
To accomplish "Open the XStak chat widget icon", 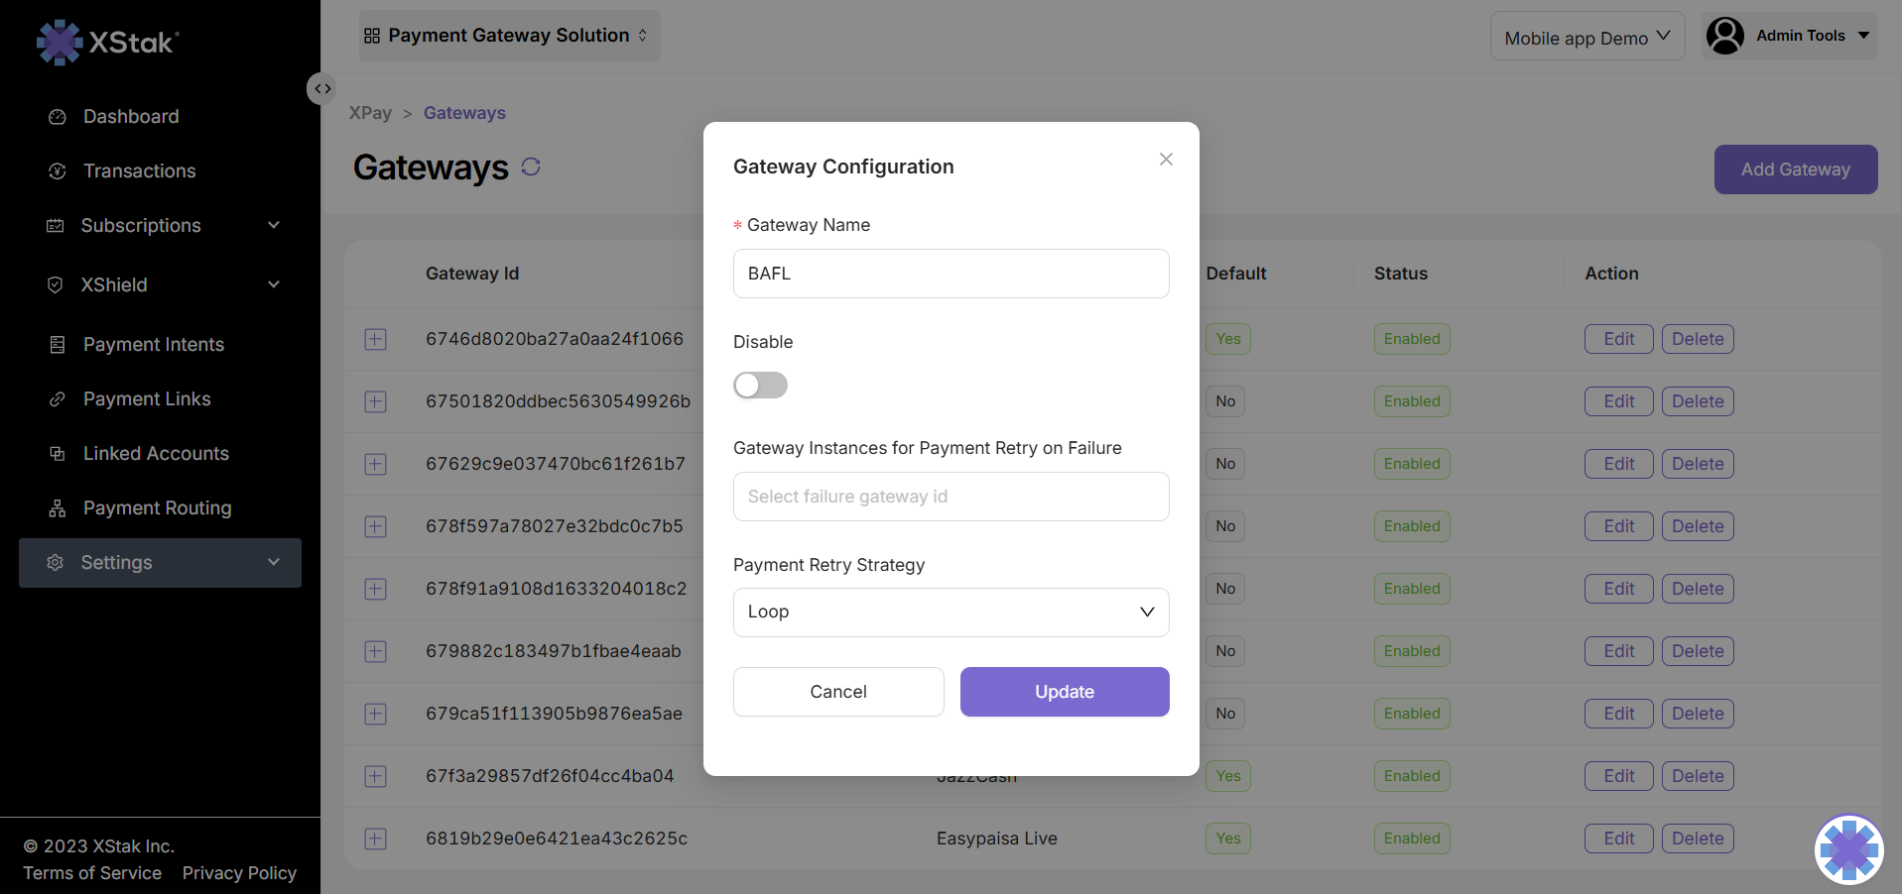I will [1848, 848].
